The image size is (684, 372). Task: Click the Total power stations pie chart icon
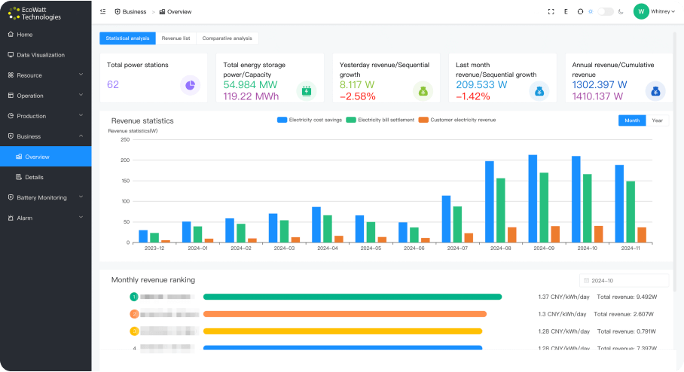(191, 85)
